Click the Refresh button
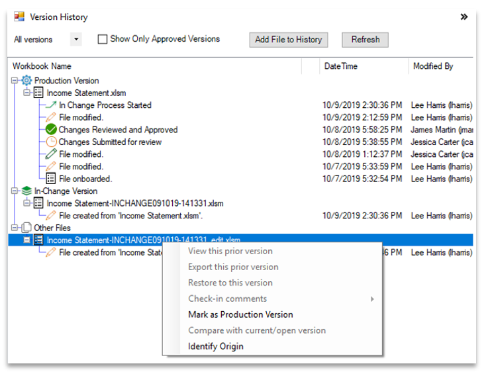486x374 pixels. tap(365, 40)
